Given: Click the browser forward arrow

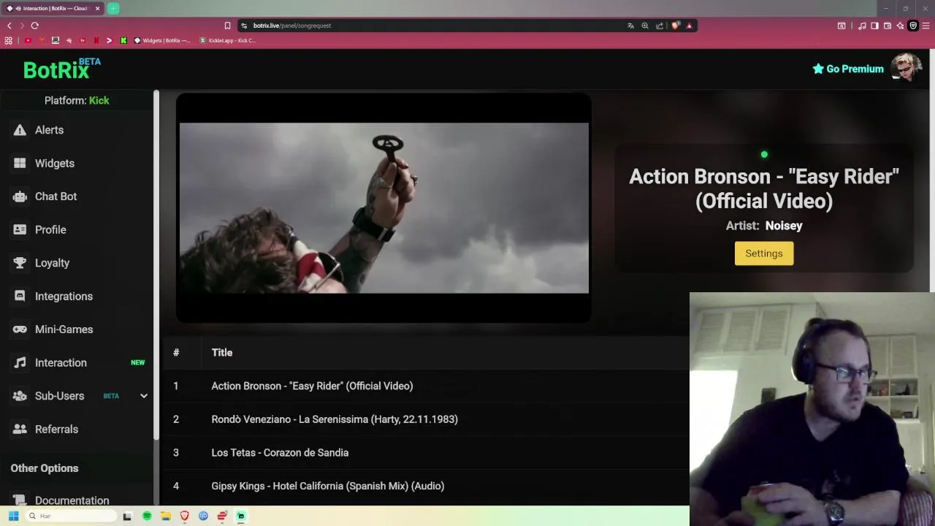Looking at the screenshot, I should pyautogui.click(x=22, y=26).
